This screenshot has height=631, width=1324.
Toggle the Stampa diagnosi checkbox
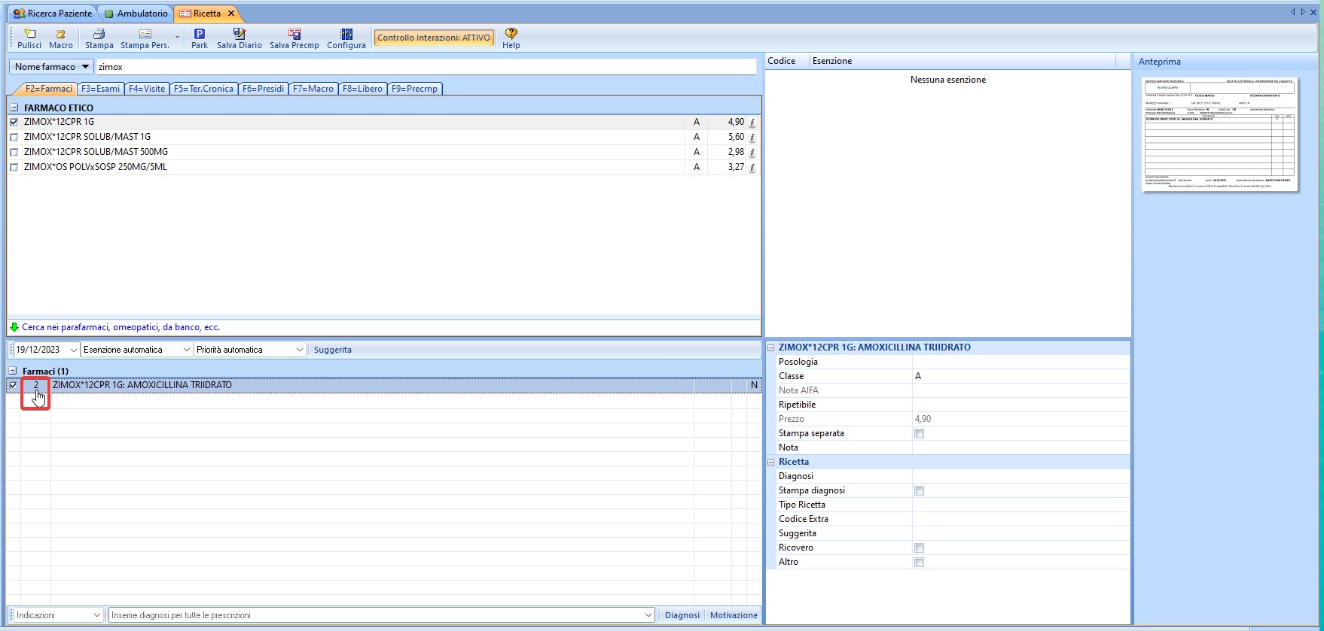(x=919, y=491)
